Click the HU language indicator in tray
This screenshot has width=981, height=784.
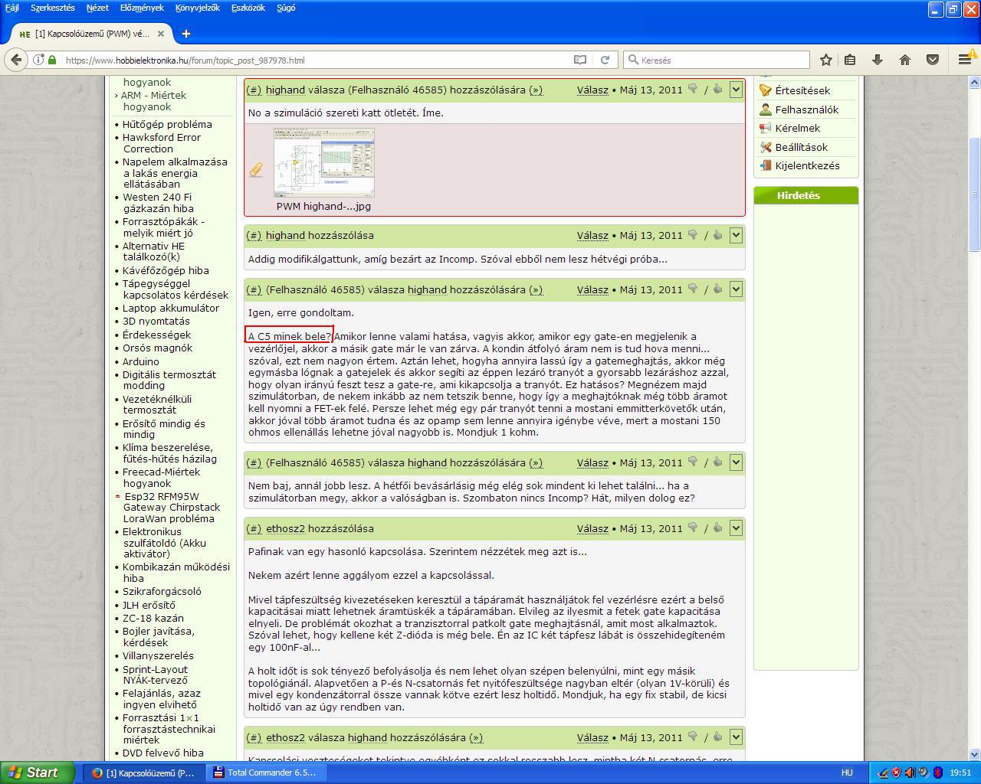[x=847, y=773]
